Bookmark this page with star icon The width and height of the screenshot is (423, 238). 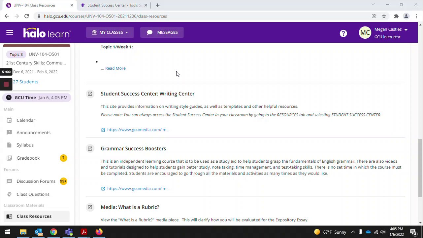point(384,16)
